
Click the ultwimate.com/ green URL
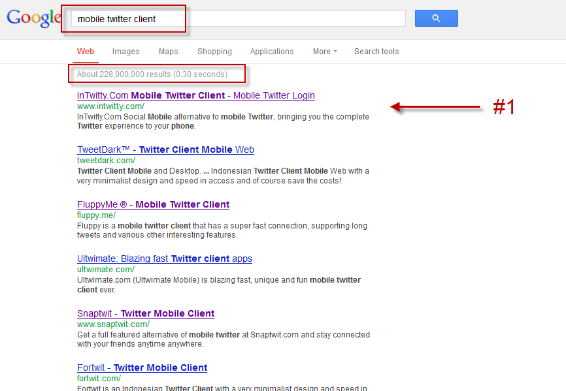tap(106, 269)
